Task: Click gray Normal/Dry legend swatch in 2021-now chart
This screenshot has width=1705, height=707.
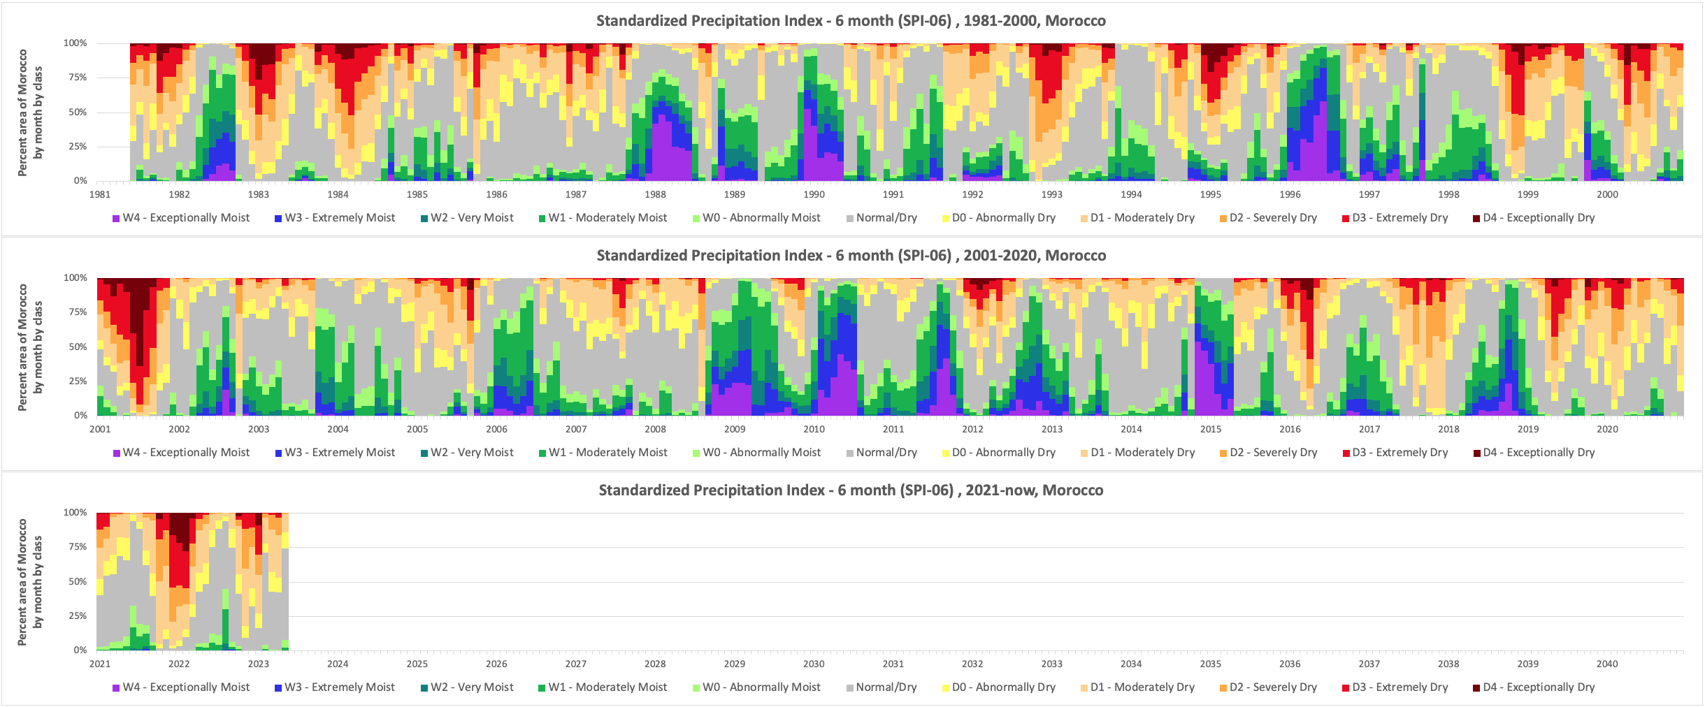Action: [850, 688]
